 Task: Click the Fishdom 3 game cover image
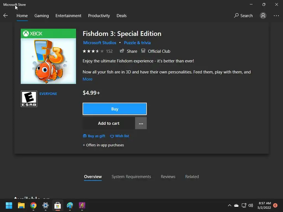click(x=48, y=56)
